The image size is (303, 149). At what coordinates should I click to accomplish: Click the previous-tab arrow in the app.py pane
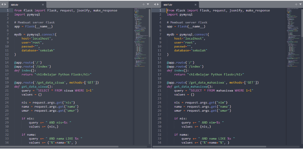[x=2, y=4]
